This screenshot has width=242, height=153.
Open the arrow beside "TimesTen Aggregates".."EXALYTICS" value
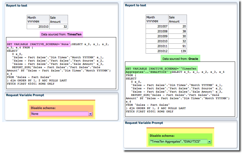[x=209, y=141]
